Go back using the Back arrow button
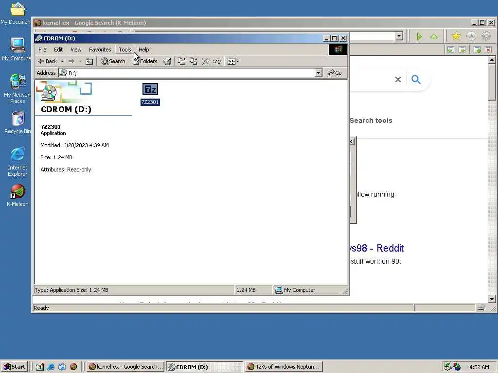 47,61
